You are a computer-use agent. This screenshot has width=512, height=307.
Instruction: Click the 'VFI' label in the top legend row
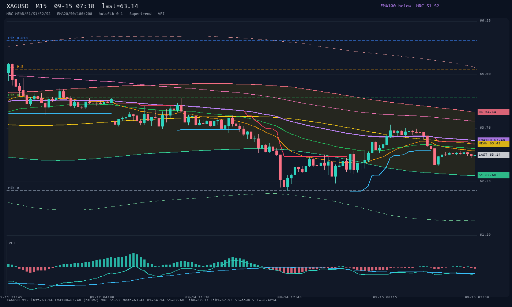click(161, 14)
